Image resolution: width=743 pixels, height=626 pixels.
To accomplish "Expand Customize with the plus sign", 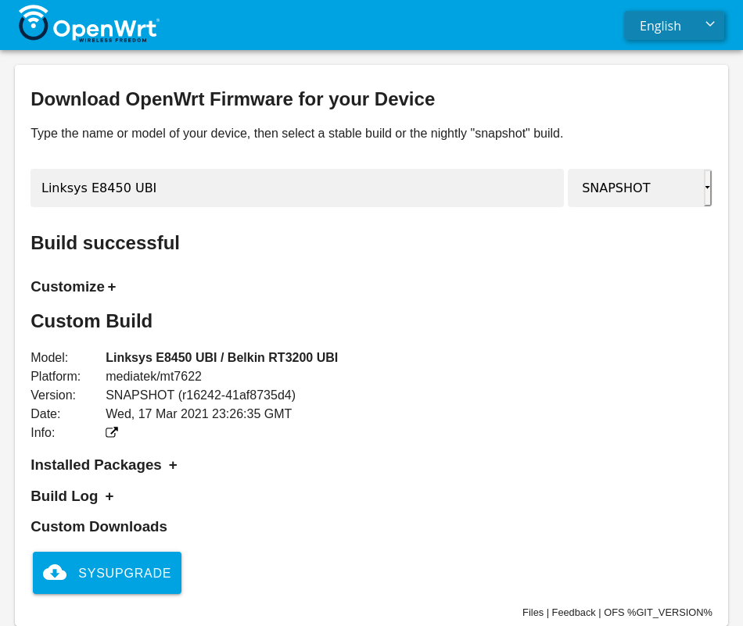I will pyautogui.click(x=112, y=287).
